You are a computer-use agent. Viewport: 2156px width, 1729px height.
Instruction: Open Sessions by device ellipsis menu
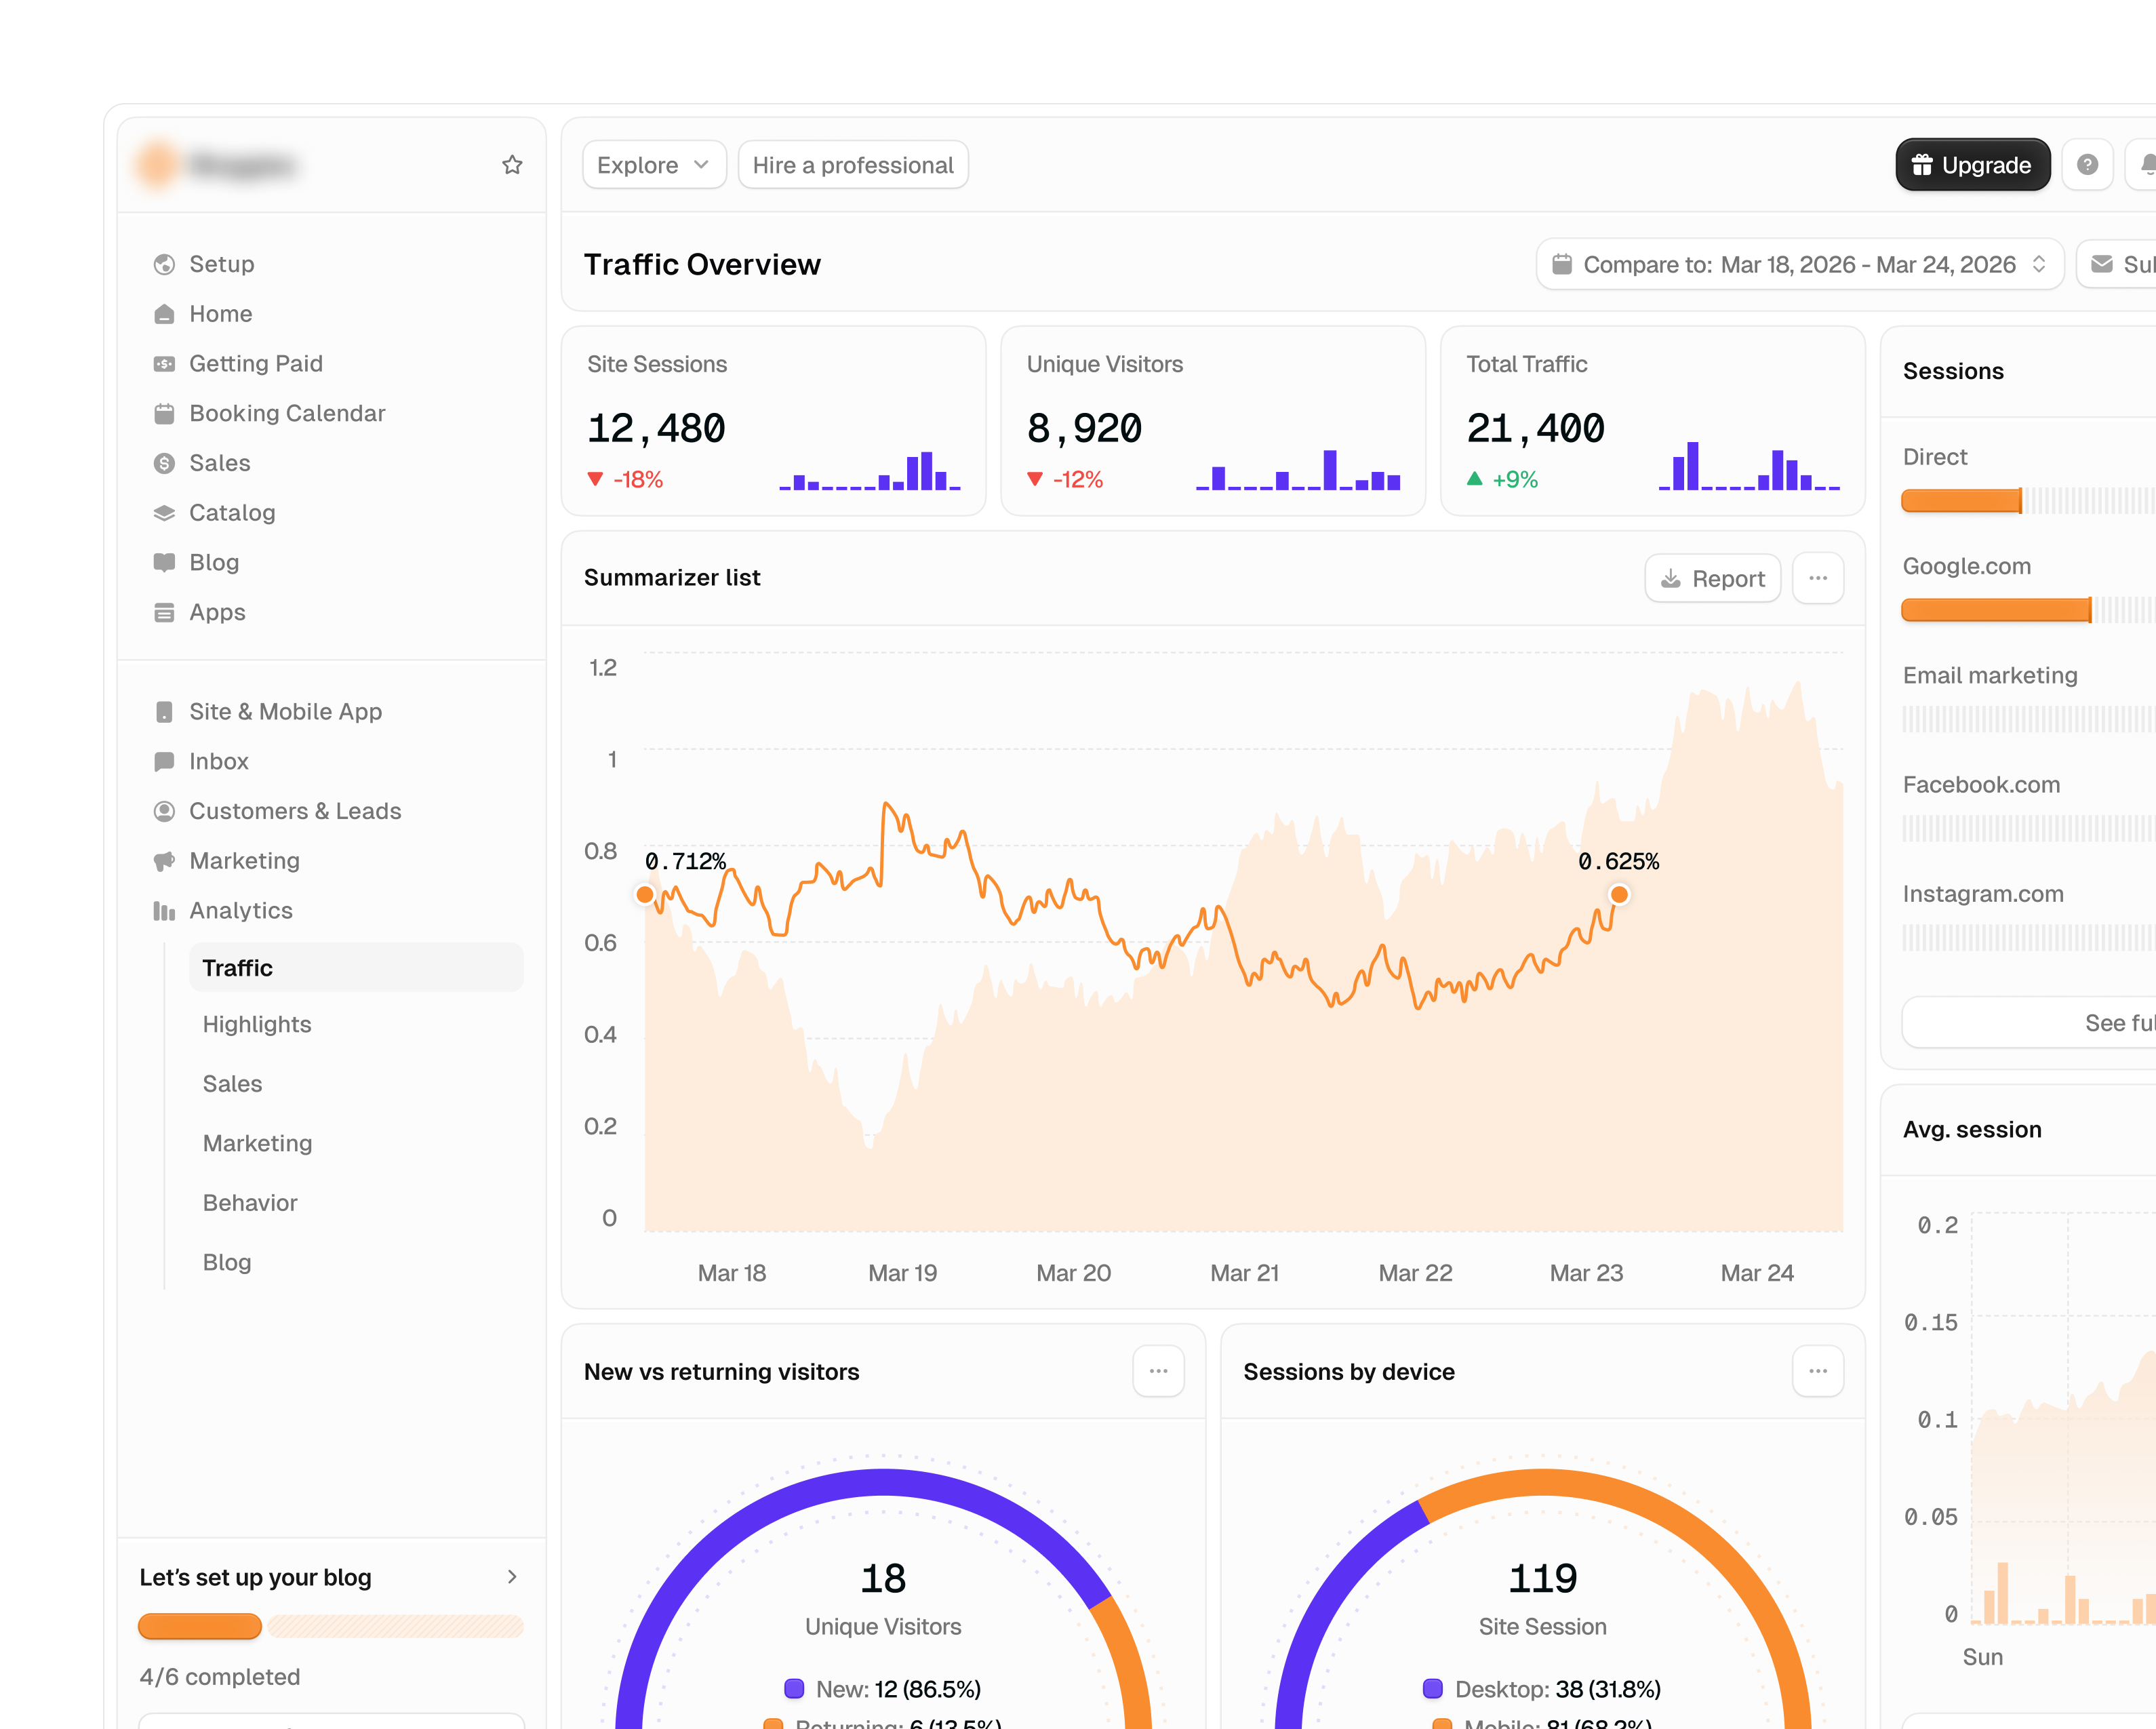point(1818,1371)
